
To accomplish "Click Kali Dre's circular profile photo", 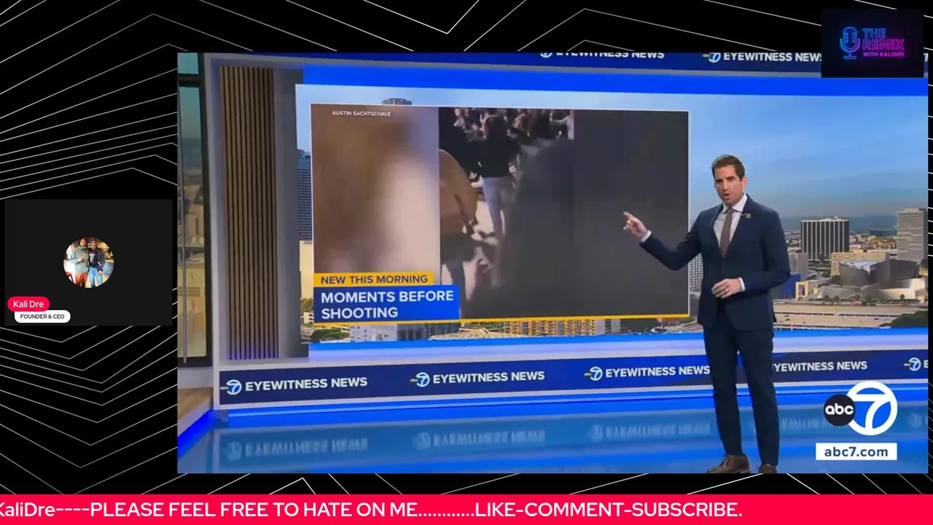I will pos(88,262).
